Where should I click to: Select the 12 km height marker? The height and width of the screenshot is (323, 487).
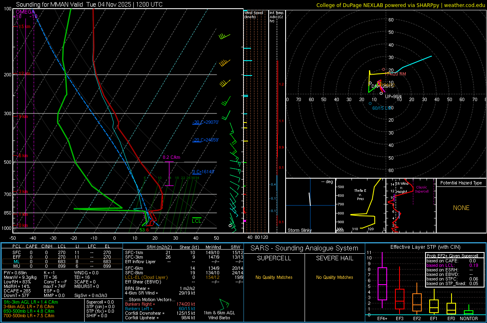[24, 73]
